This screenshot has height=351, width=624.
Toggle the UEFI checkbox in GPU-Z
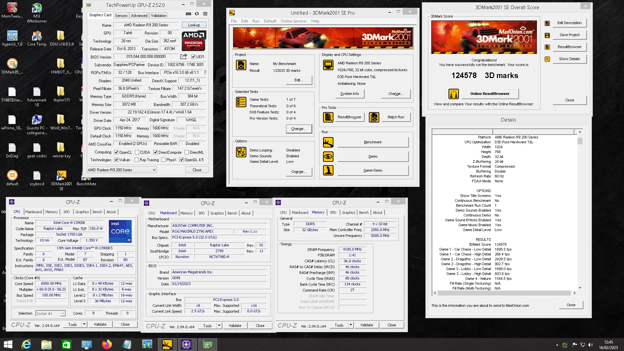(193, 57)
